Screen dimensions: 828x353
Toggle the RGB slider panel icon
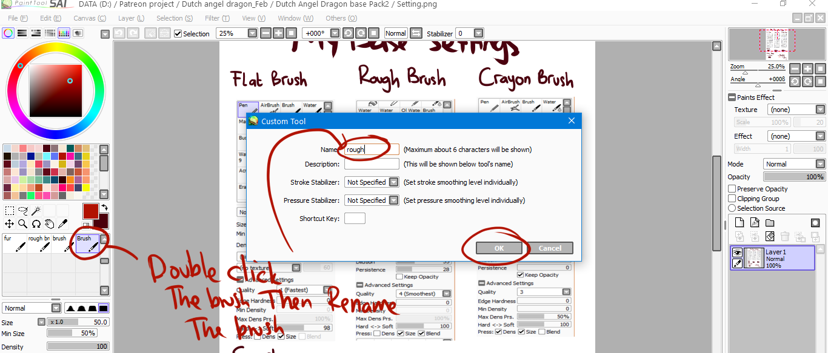coord(22,33)
